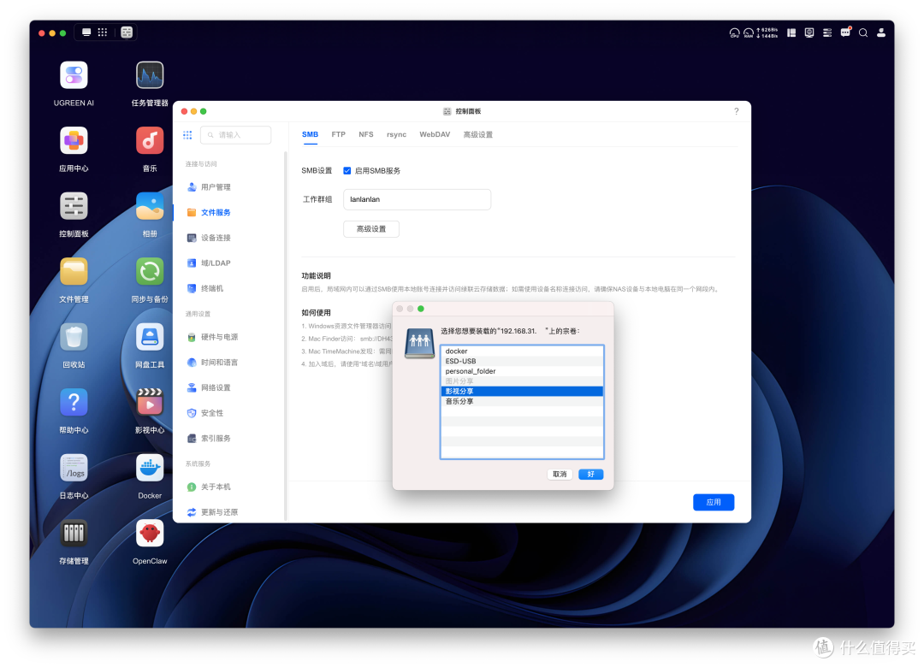This screenshot has height=667, width=924.
Task: Open the messages icon with red badge
Action: [845, 32]
